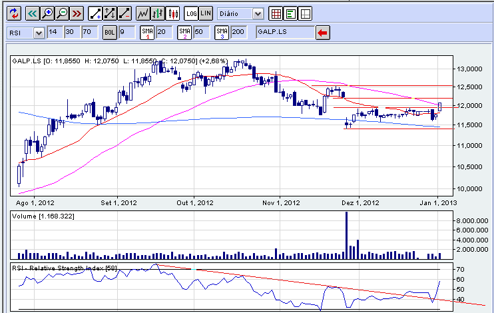
Task: Toggle the red grid display icon
Action: (276, 13)
